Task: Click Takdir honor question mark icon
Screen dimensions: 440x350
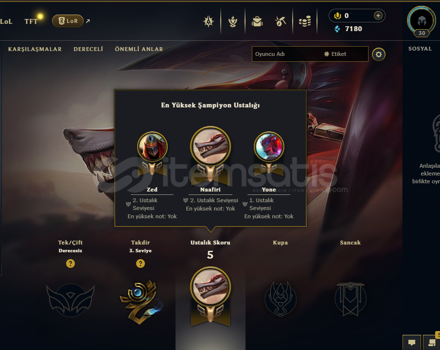Action: (x=141, y=263)
